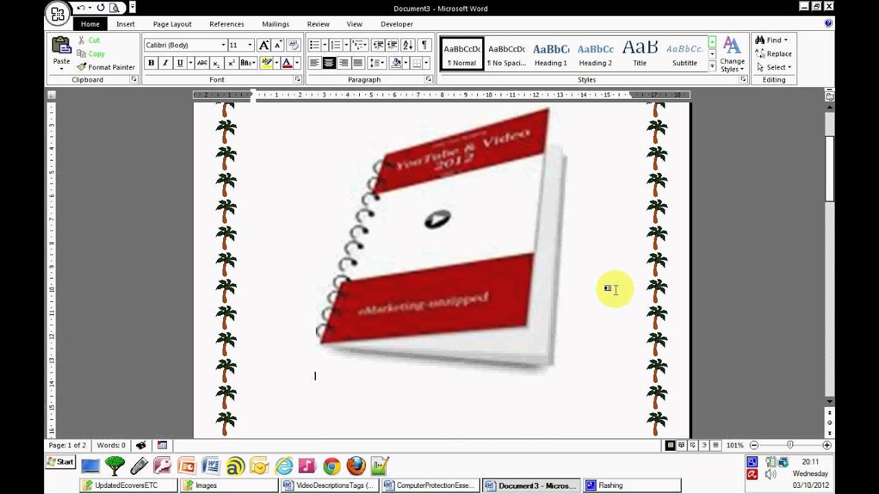The image size is (879, 494).
Task: Click the Decrease Indent icon
Action: (x=378, y=45)
